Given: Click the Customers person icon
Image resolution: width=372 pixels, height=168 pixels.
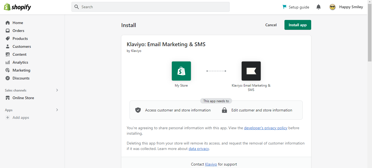Looking at the screenshot, I should pyautogui.click(x=8, y=46).
